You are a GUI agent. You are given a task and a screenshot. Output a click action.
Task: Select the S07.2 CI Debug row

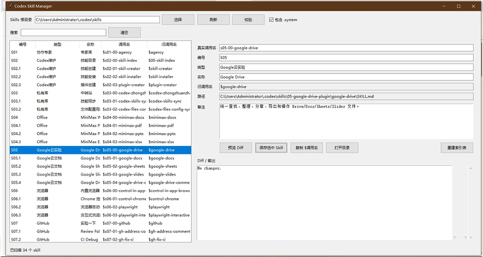click(100, 239)
